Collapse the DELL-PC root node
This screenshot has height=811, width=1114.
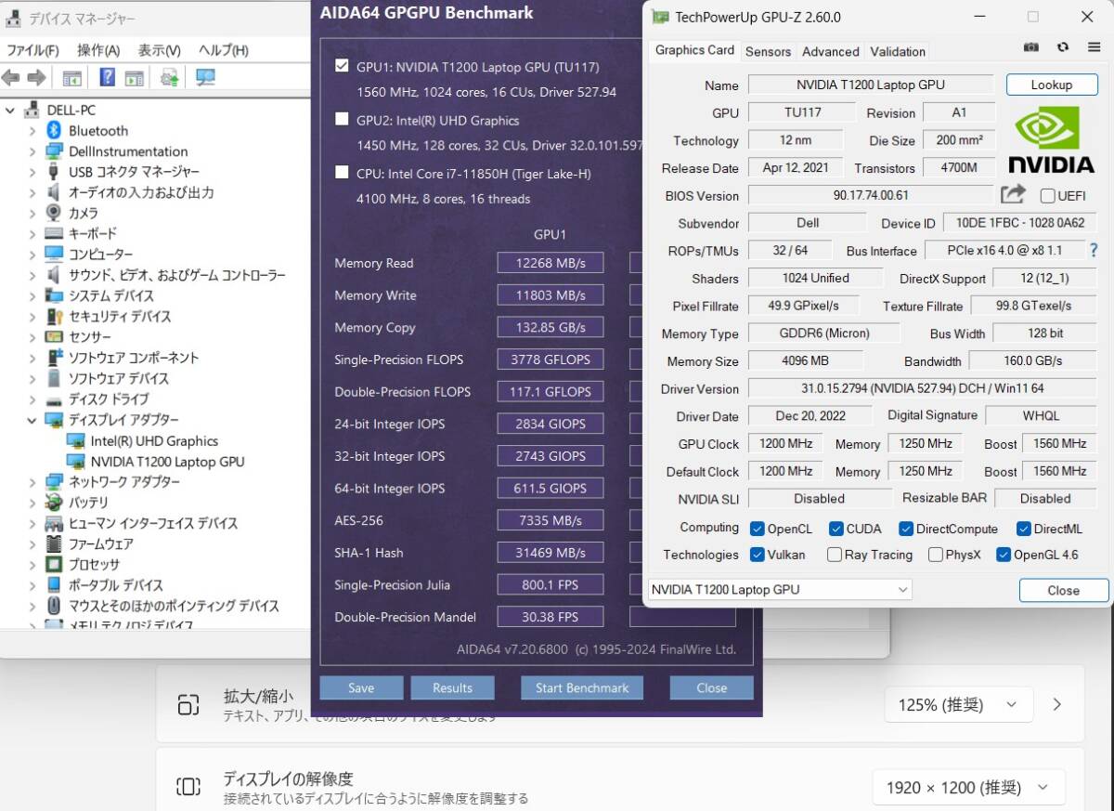[x=10, y=111]
